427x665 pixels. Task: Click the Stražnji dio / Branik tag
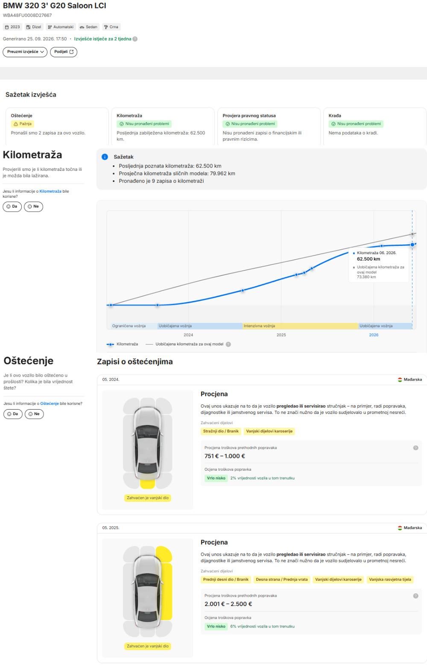point(221,431)
